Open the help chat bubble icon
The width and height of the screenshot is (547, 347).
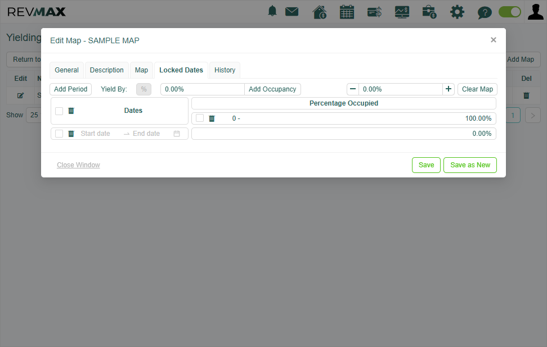pos(485,13)
